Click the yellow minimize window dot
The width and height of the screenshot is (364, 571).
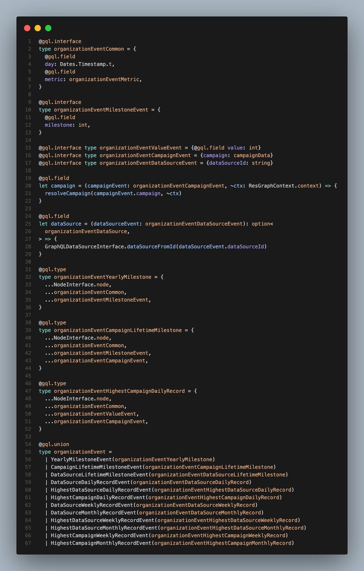pos(37,29)
